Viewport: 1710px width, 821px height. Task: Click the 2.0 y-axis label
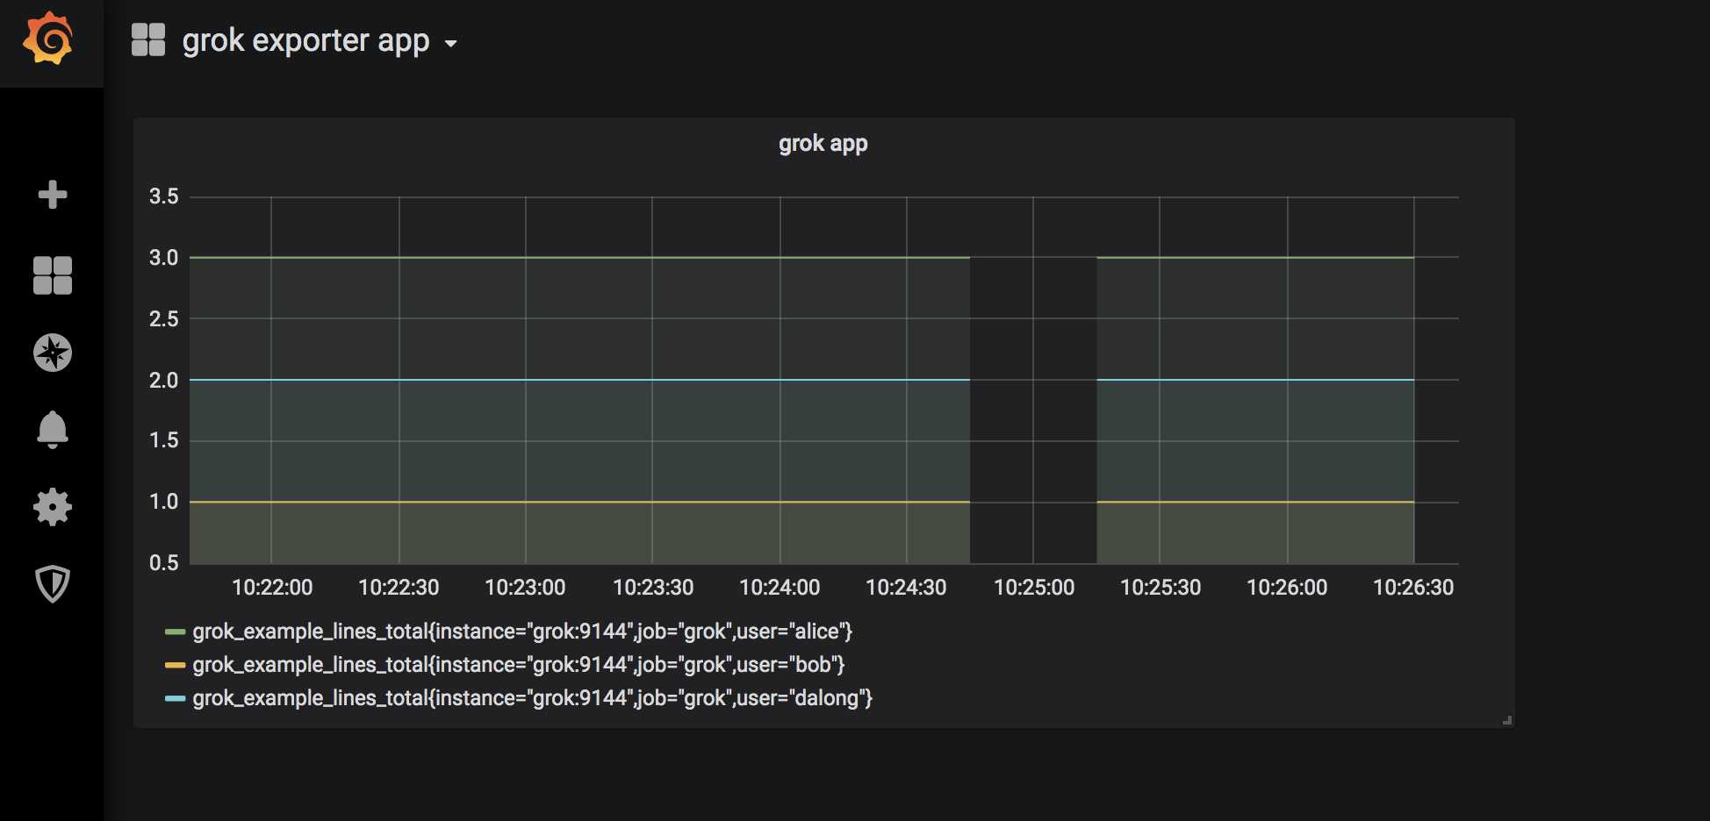click(163, 381)
